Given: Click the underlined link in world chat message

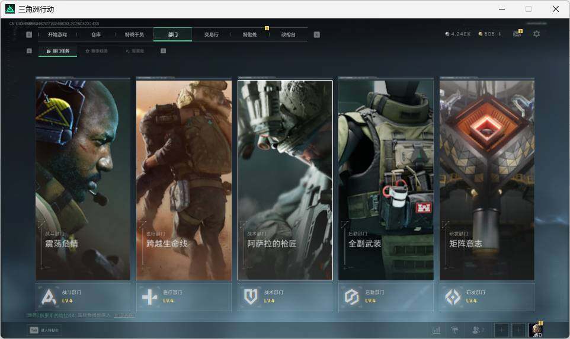Looking at the screenshot, I should (x=124, y=315).
